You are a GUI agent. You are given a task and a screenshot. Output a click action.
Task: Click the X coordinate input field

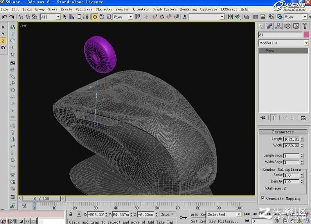96,215
